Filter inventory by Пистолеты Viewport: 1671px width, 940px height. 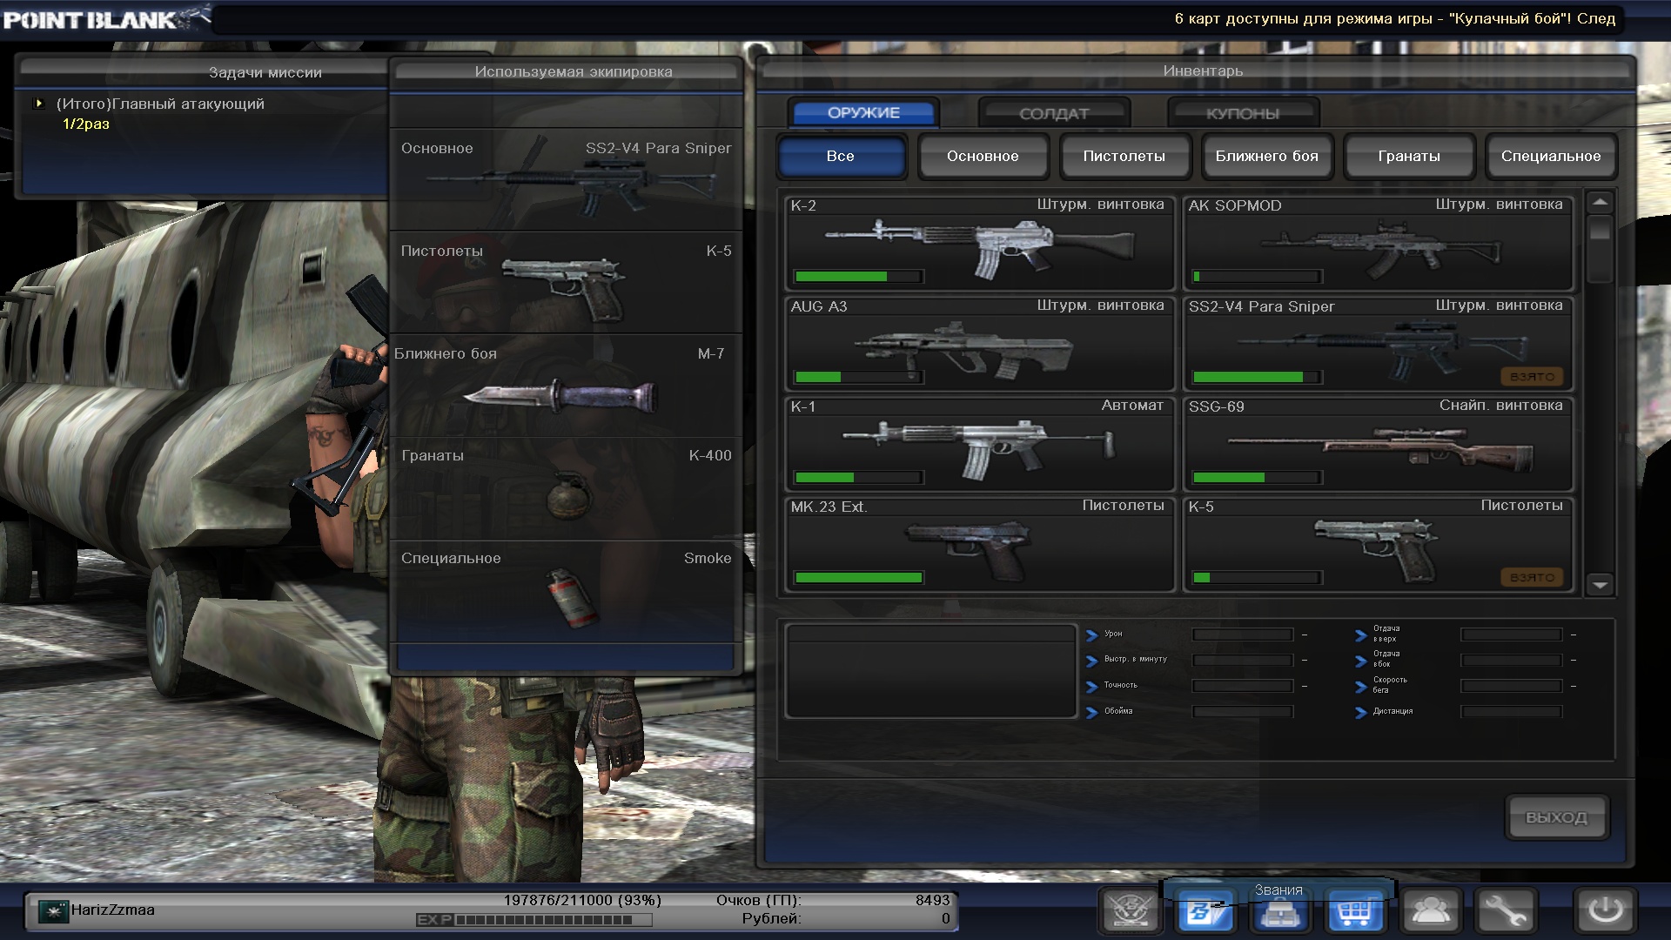[1124, 156]
